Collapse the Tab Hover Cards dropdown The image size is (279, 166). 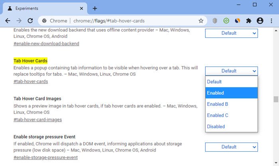(x=231, y=71)
